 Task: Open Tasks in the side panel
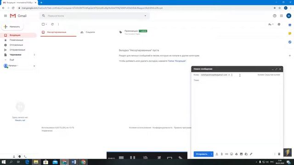point(290,42)
